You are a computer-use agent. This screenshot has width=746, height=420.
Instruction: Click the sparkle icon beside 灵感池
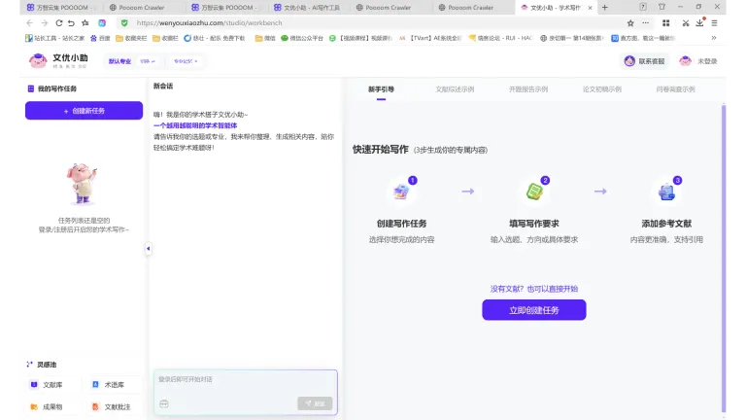coord(29,365)
